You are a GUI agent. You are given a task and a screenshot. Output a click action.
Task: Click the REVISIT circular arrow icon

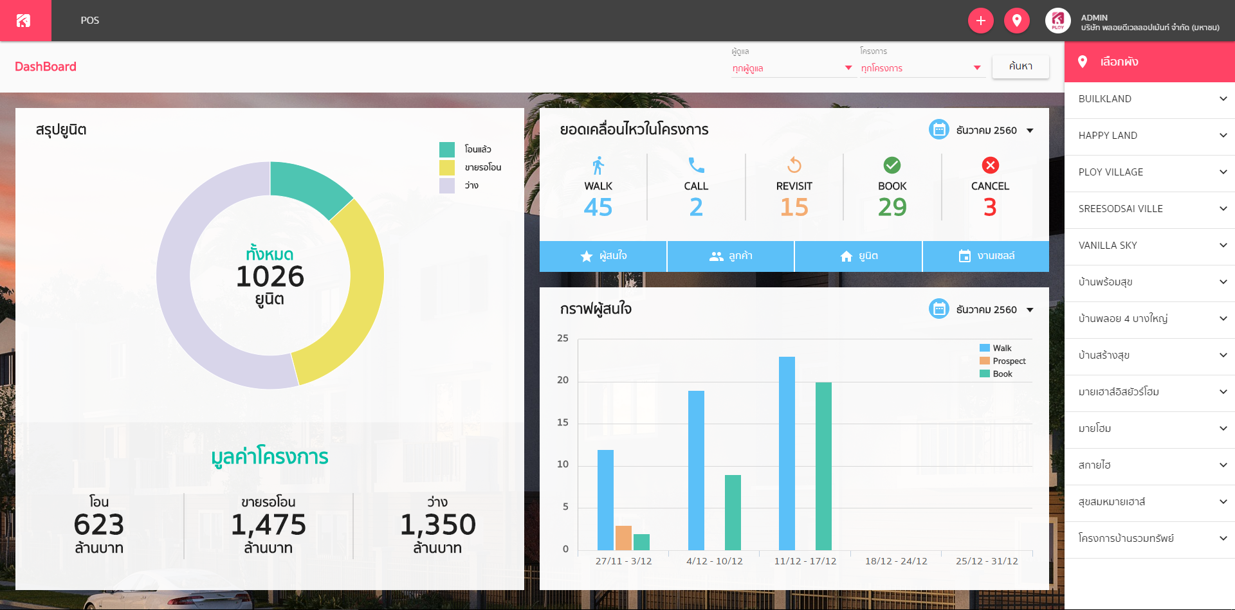click(x=794, y=166)
